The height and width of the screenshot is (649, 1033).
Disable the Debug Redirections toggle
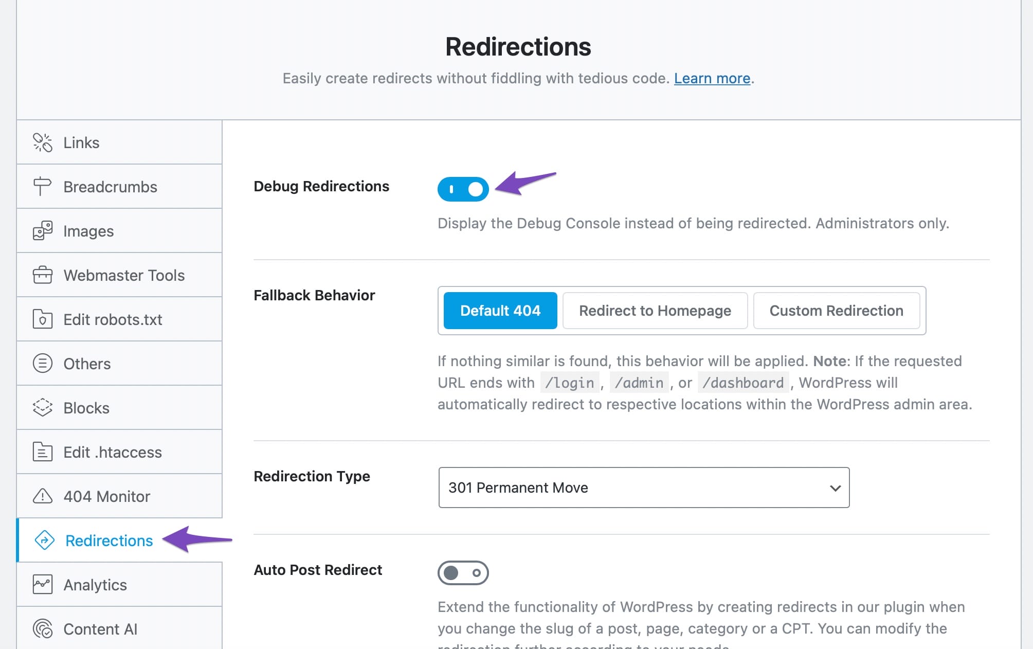463,189
